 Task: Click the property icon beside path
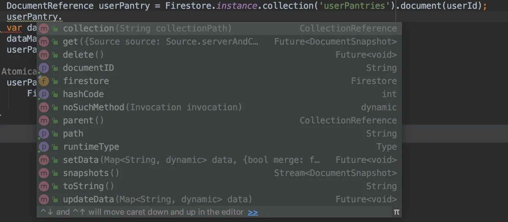44,134
